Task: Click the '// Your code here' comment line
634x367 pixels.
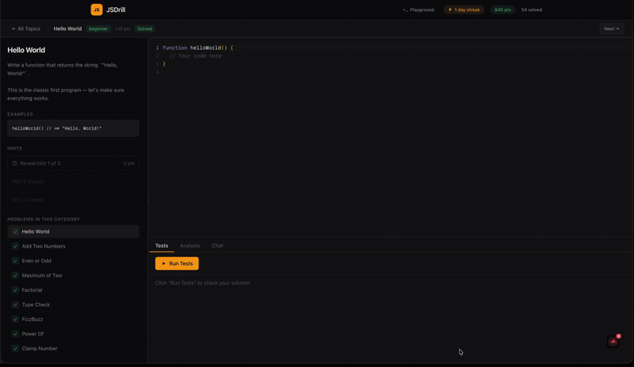Action: [x=195, y=56]
